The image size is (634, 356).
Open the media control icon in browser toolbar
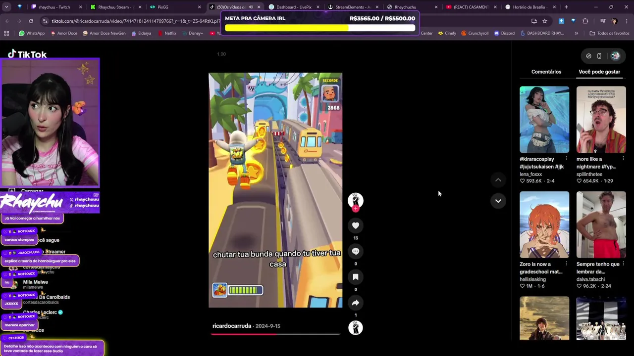tap(603, 21)
